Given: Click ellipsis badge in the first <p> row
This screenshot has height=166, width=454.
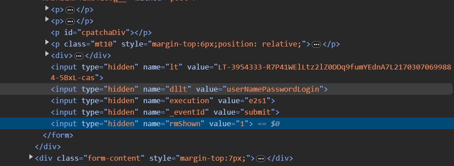Looking at the screenshot, I should point(70,10).
